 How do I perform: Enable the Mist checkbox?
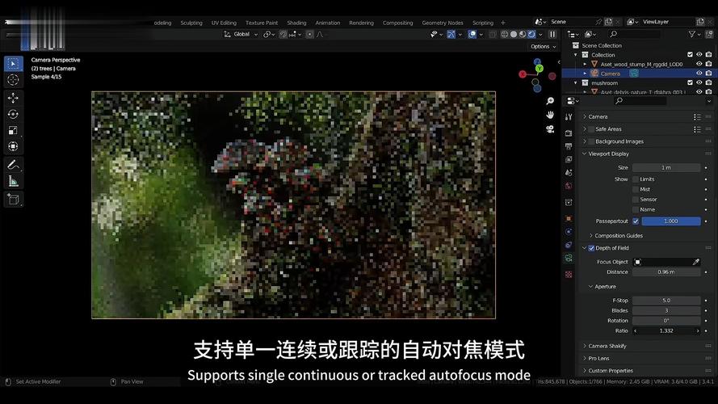click(636, 189)
